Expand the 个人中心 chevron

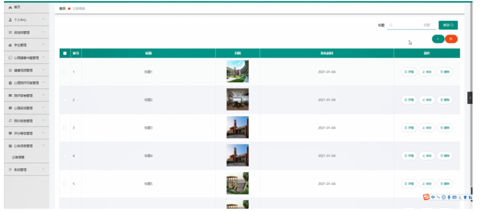point(43,19)
